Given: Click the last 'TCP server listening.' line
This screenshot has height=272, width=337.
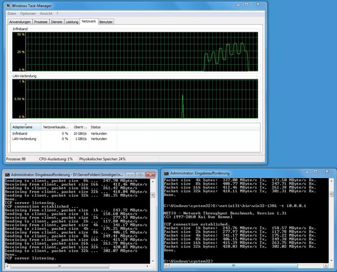Looking at the screenshot, I should coord(30,258).
